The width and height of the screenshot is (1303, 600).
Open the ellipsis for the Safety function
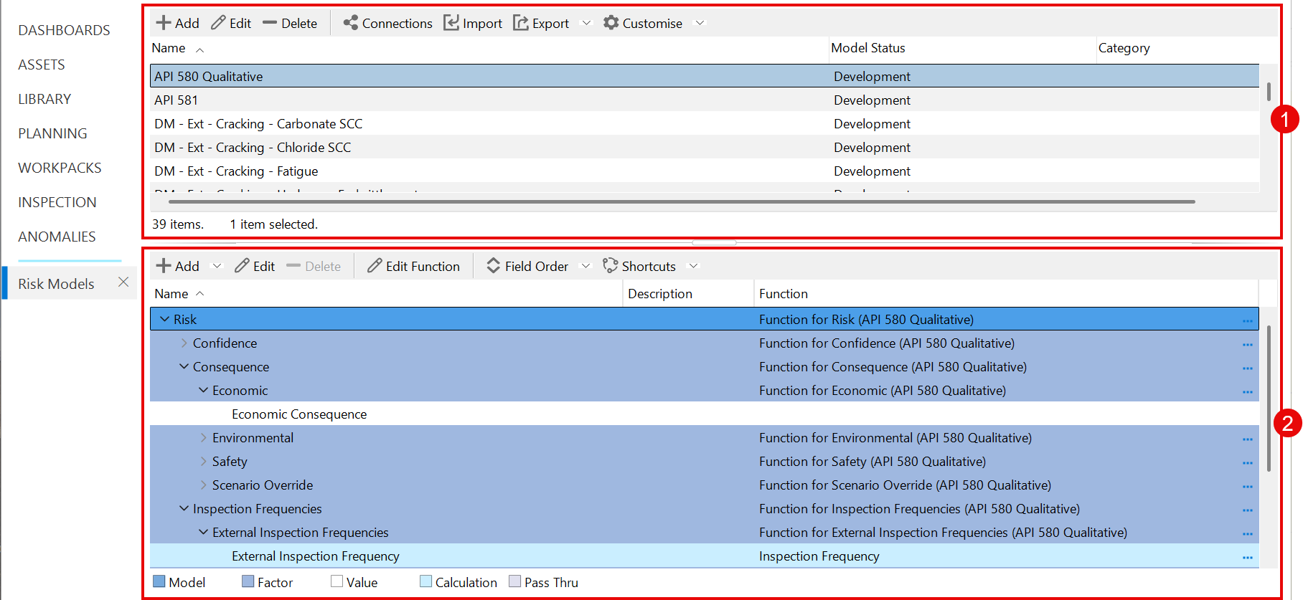click(x=1248, y=462)
